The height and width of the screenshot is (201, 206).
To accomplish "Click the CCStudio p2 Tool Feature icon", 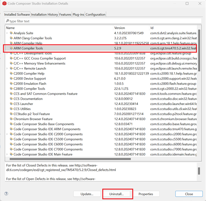I will point(11,114).
